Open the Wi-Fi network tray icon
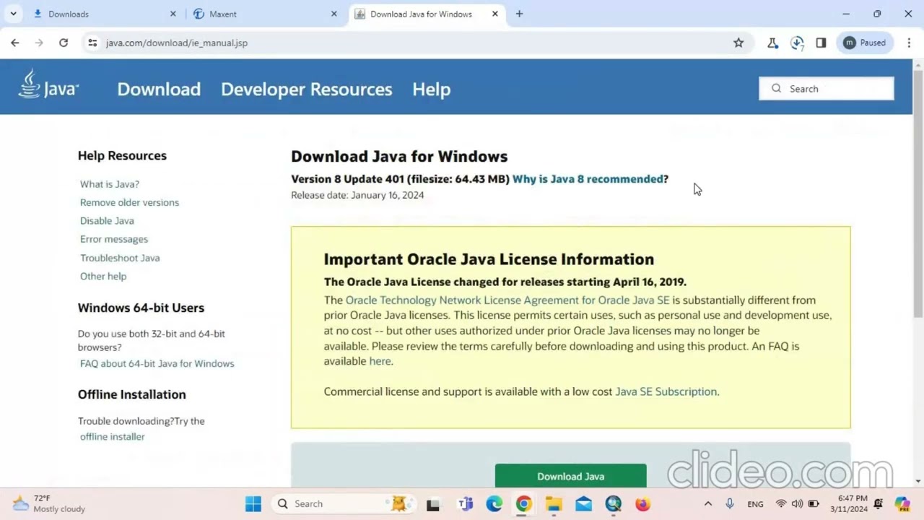This screenshot has width=924, height=520. (781, 503)
